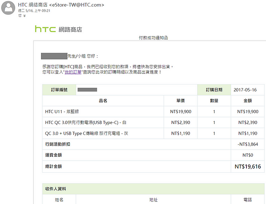Select product name HTC U11 - 炫藍銀
Image resolution: width=266 pixels, height=204 pixels.
tap(62, 111)
